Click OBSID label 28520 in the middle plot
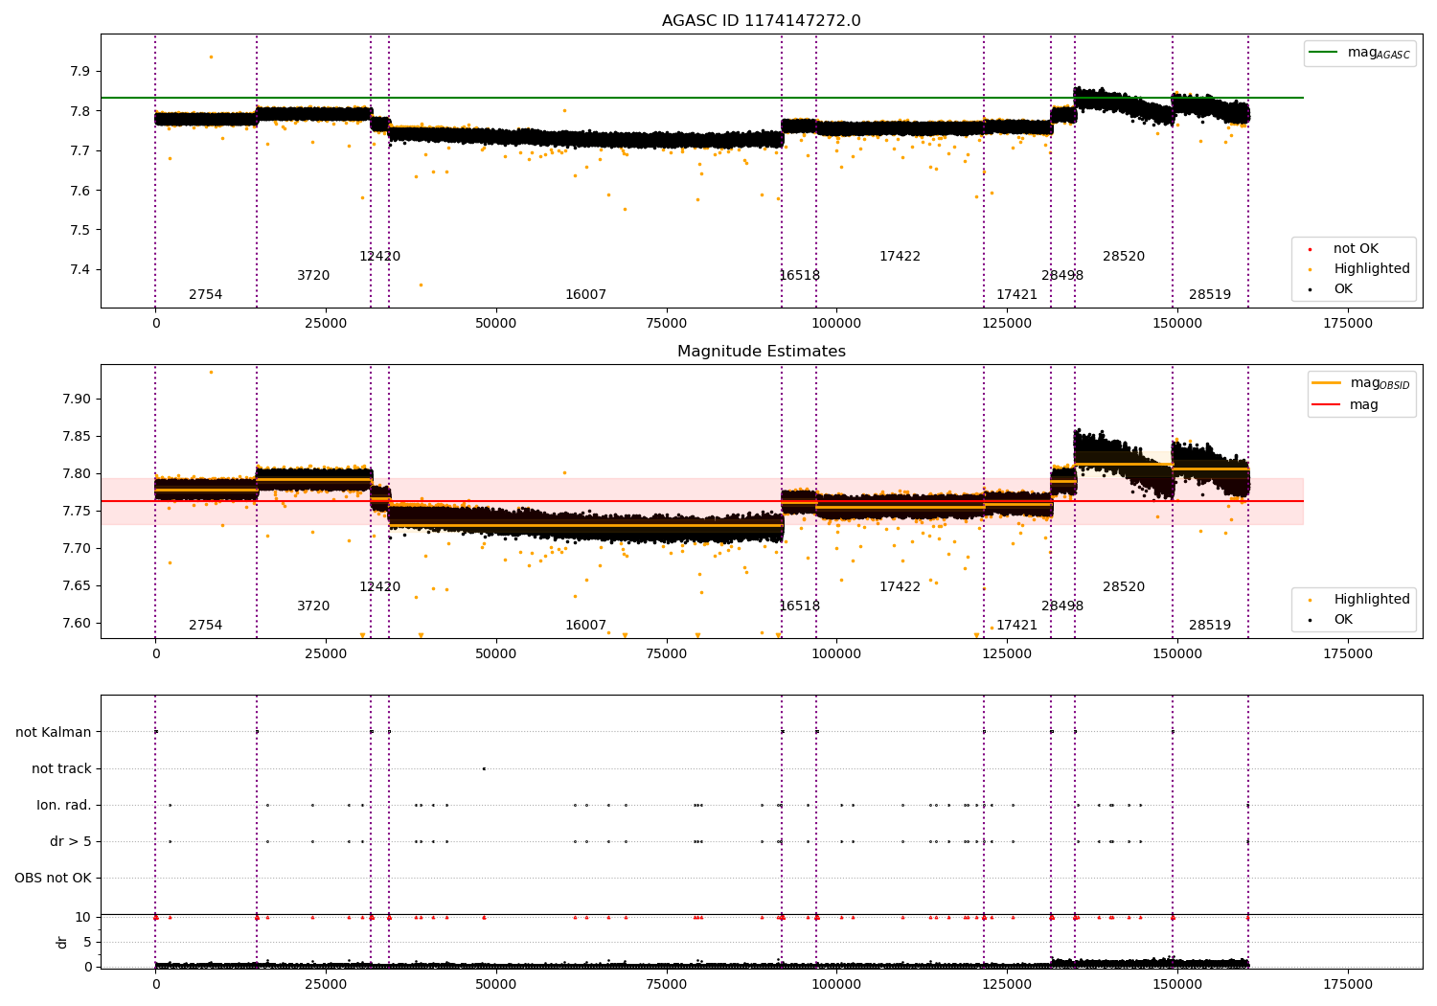This screenshot has height=1006, width=1437. [1124, 587]
